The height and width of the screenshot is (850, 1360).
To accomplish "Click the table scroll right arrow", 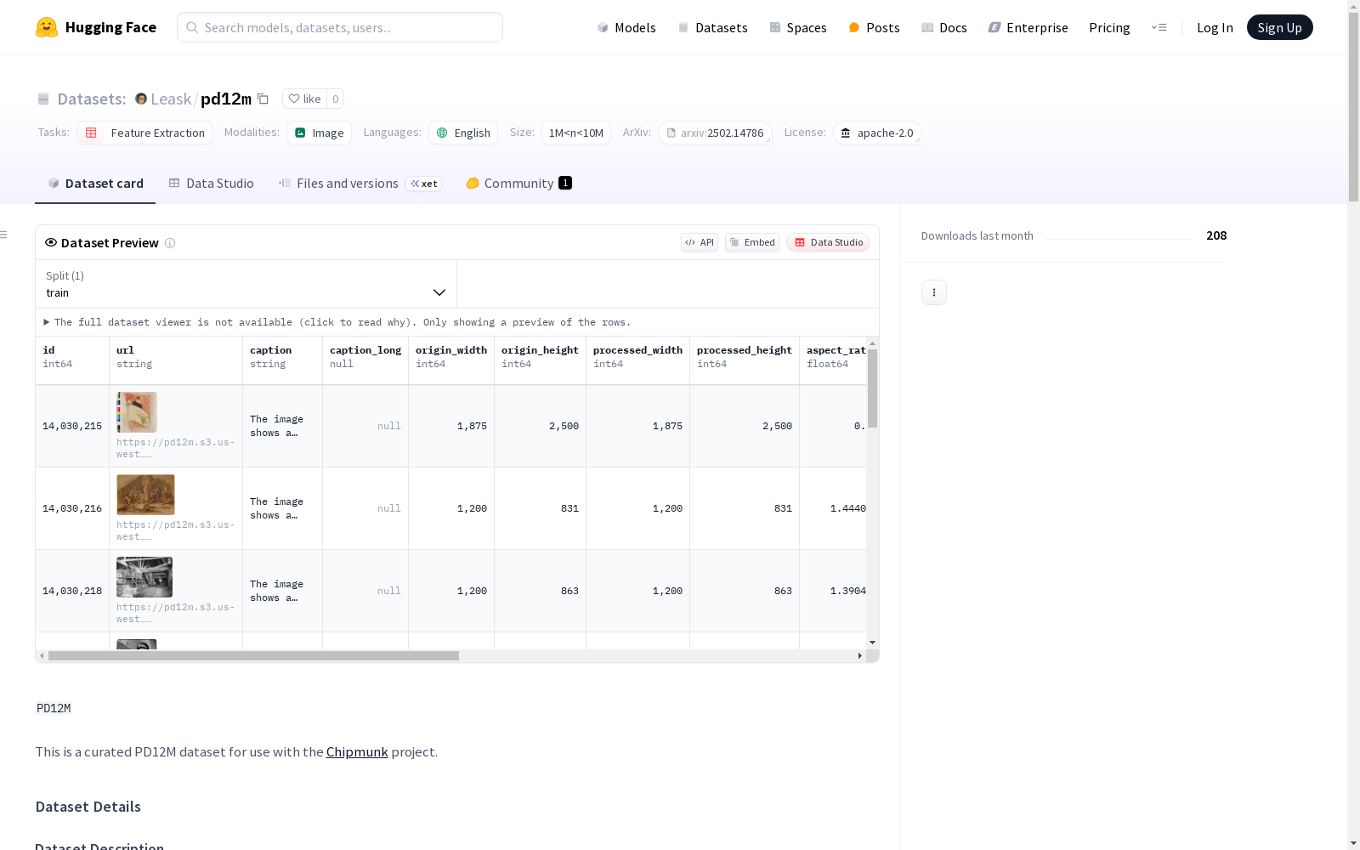I will 860,656.
